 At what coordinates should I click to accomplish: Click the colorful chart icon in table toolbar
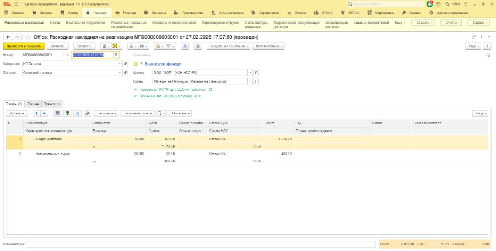(x=88, y=113)
